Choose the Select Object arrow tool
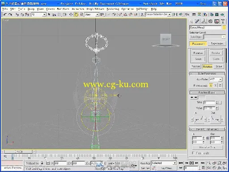 tap(49, 14)
